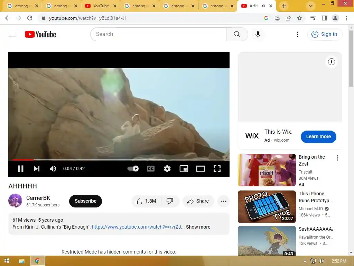Image resolution: width=354 pixels, height=266 pixels.
Task: Open Windows Start menu
Action: point(7,261)
